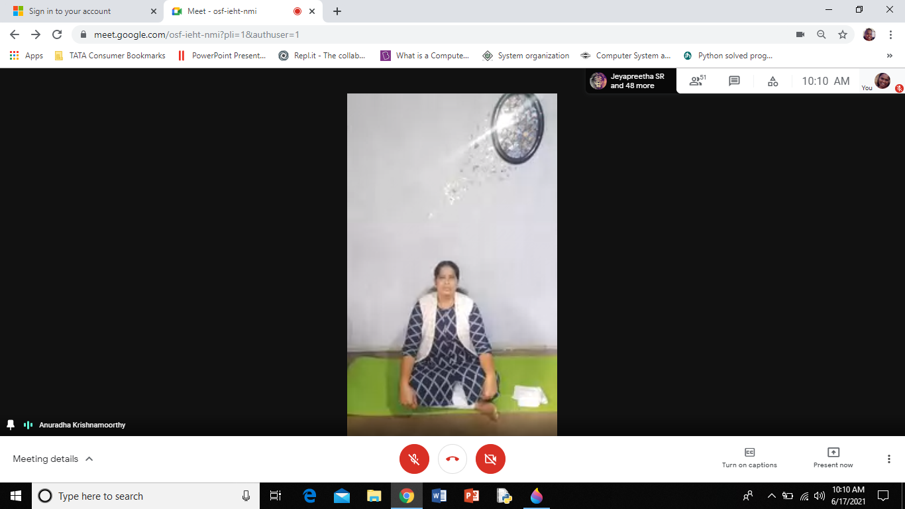Open the participants list icon
905x509 pixels.
(697, 81)
